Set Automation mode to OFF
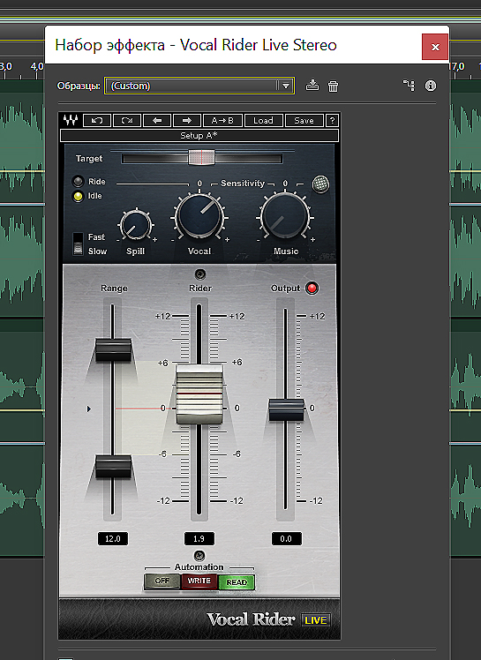The width and height of the screenshot is (481, 660). pos(162,581)
